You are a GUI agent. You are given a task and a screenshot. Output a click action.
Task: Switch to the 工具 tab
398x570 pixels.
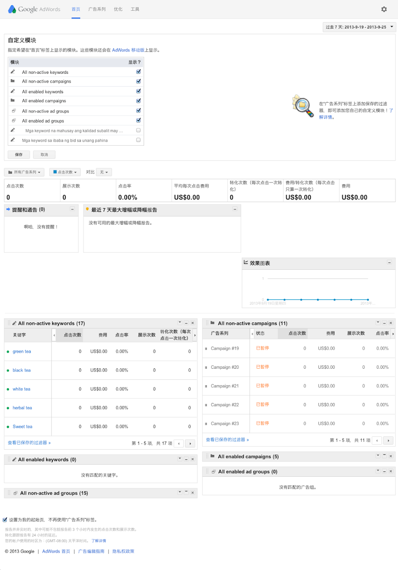point(135,9)
